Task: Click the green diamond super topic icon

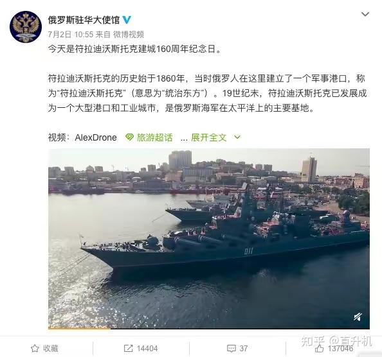Action: [x=129, y=137]
